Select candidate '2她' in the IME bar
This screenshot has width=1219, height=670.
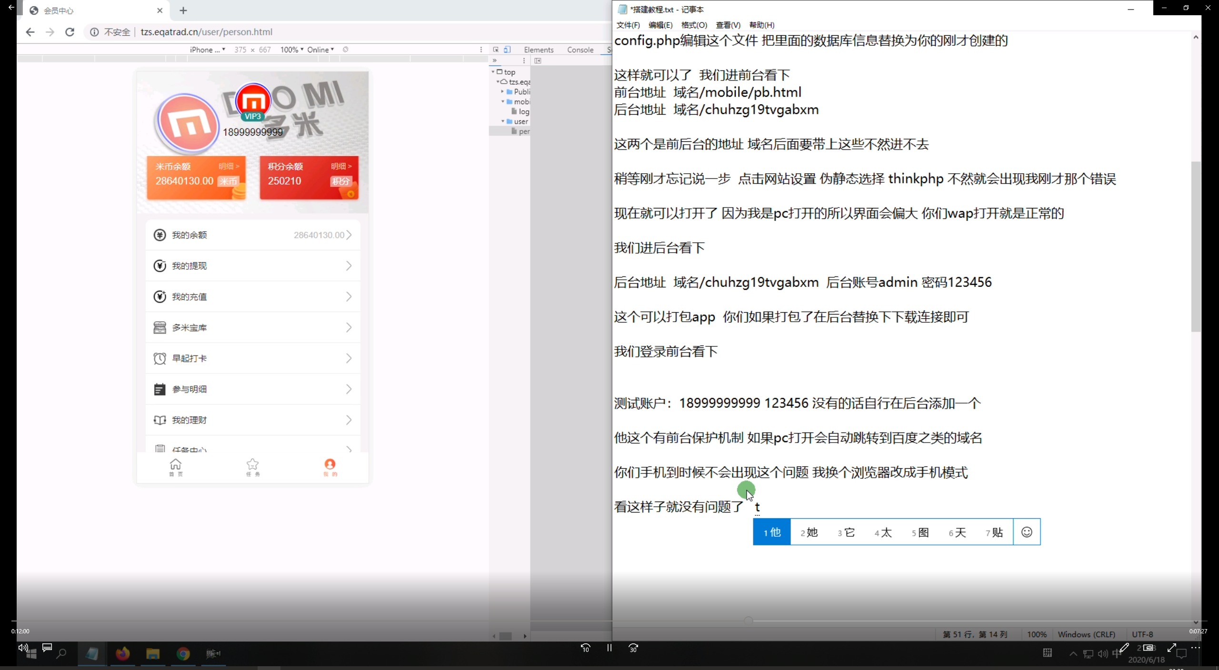click(809, 532)
